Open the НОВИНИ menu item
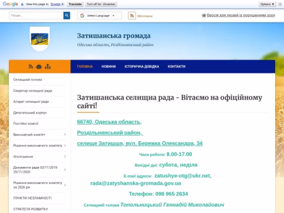284x213 pixels. [x=108, y=66]
